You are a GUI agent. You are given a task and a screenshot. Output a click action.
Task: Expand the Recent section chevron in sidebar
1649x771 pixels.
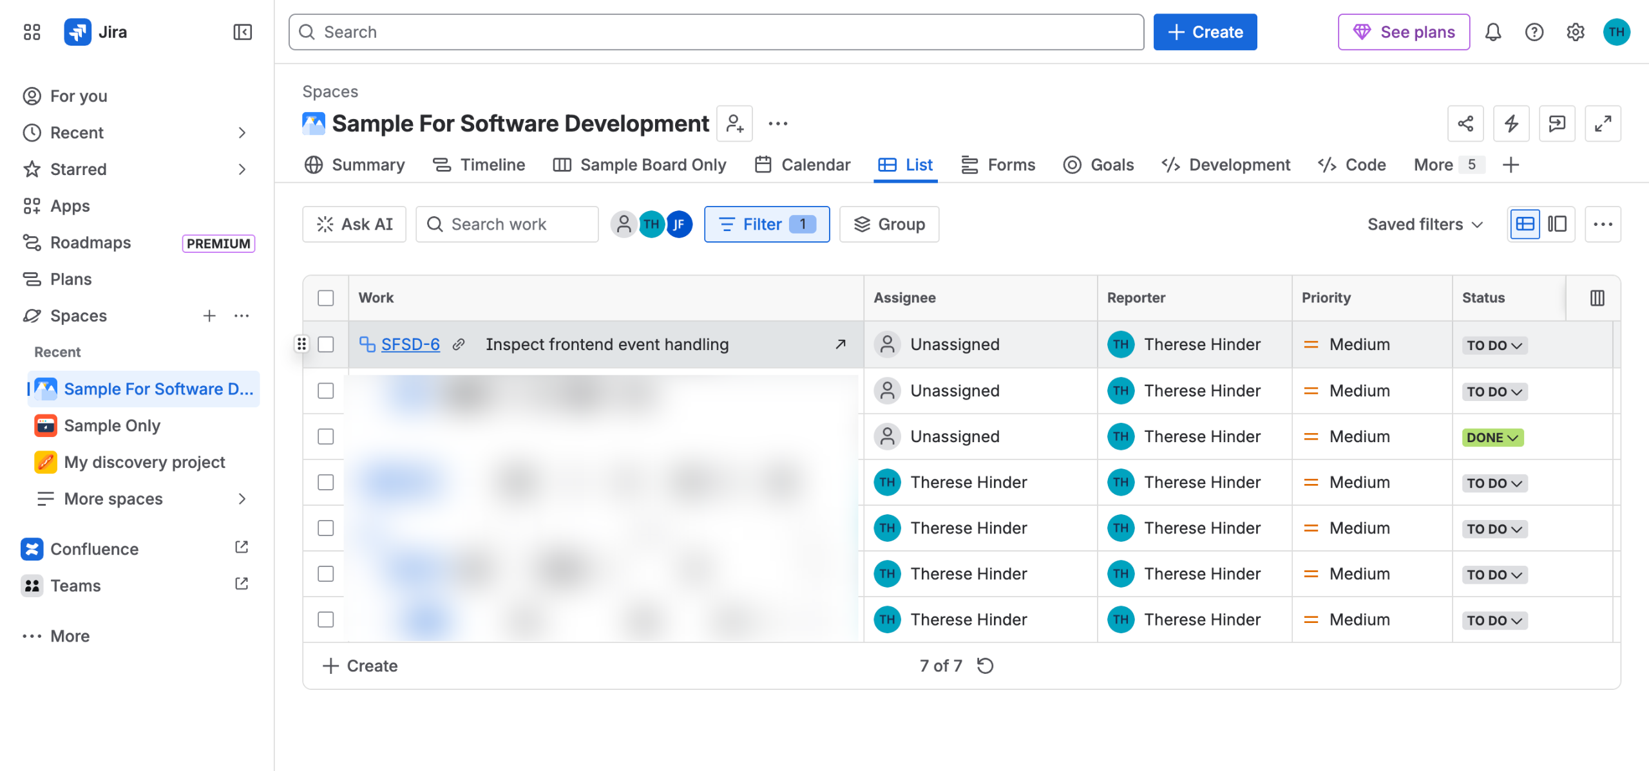(242, 133)
